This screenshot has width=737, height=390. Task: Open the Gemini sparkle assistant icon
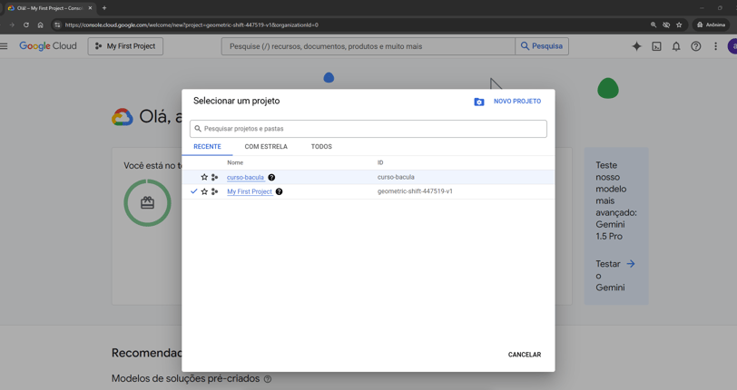click(x=636, y=46)
